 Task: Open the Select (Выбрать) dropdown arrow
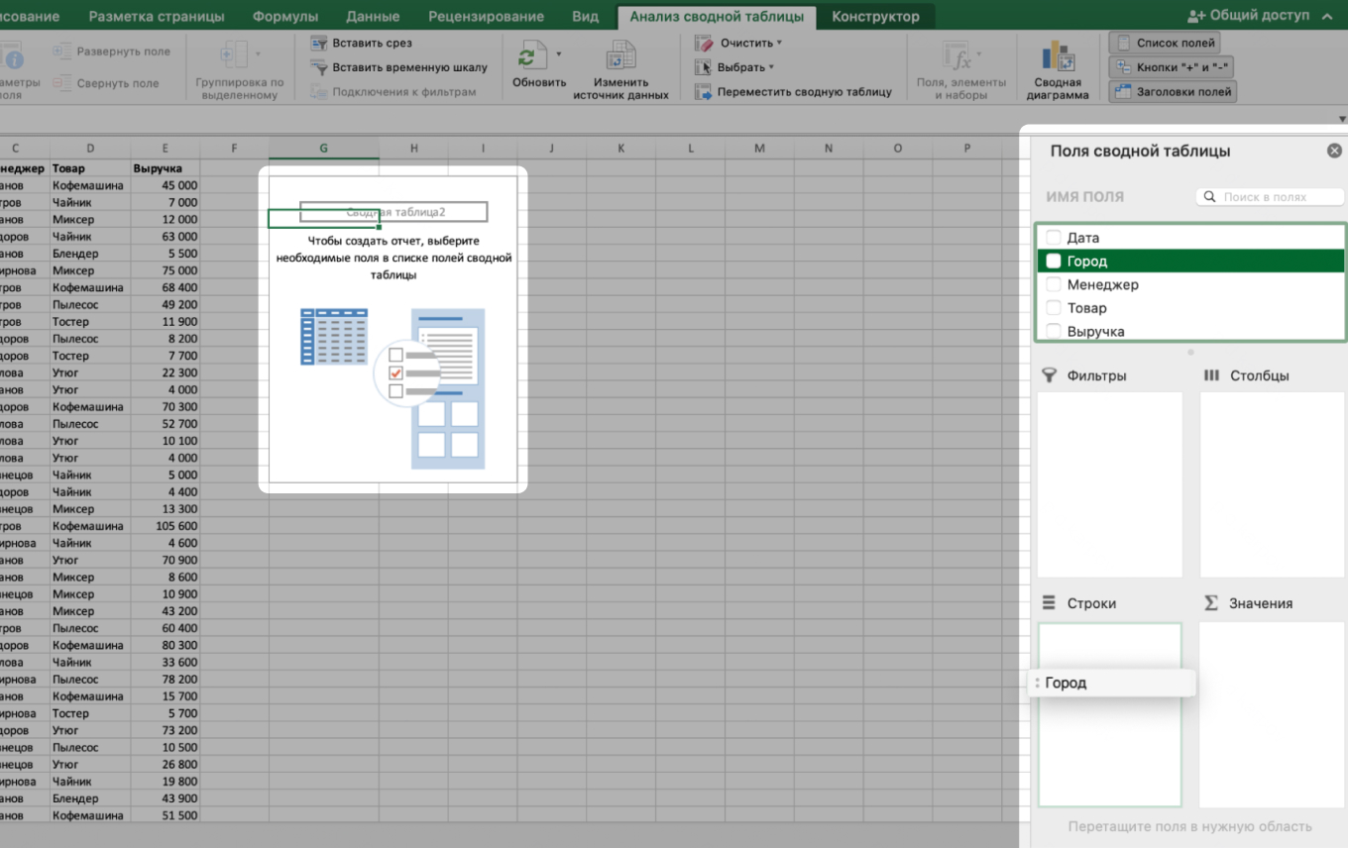771,67
